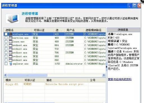Click the winlogon.exe process icon
The image size is (144, 103).
[x=11, y=34]
